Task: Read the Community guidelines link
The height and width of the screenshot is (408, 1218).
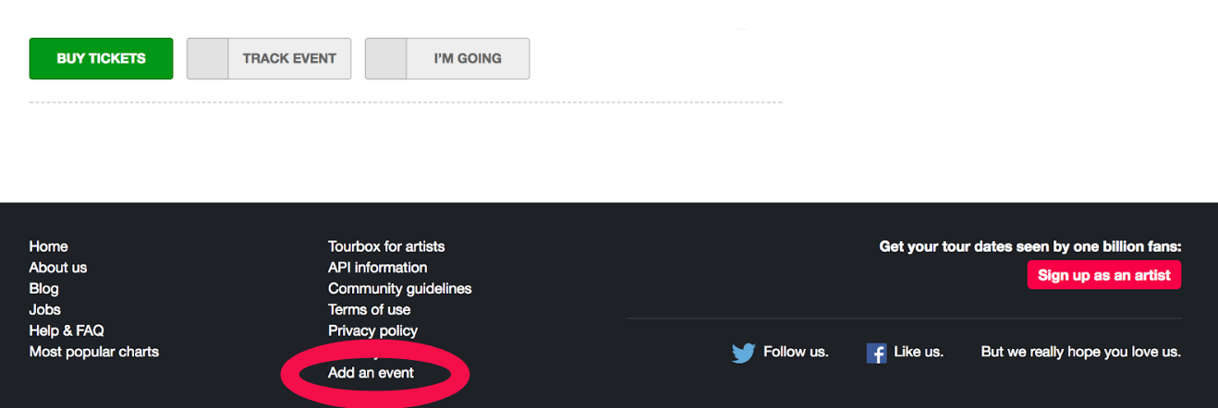Action: 400,289
